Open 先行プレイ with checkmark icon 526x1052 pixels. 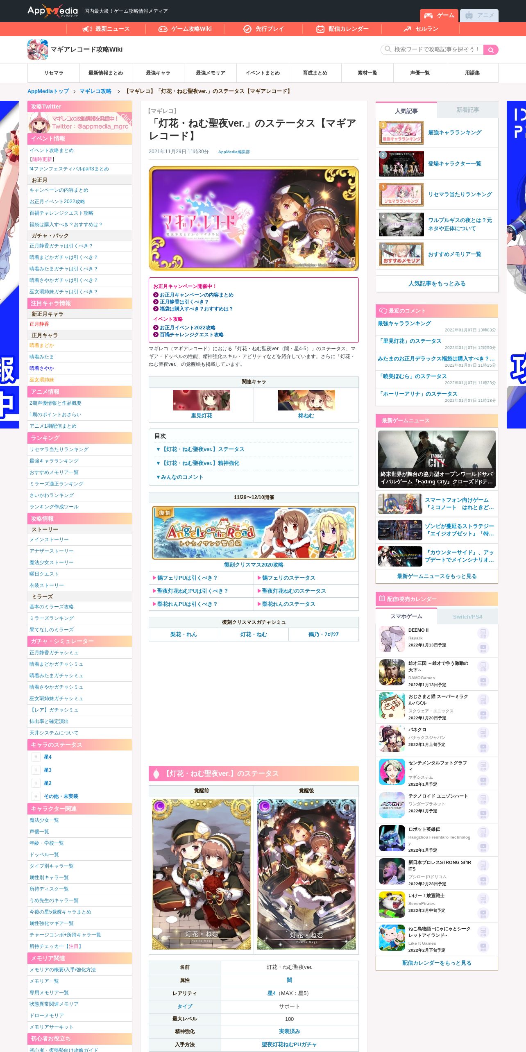pyautogui.click(x=263, y=29)
